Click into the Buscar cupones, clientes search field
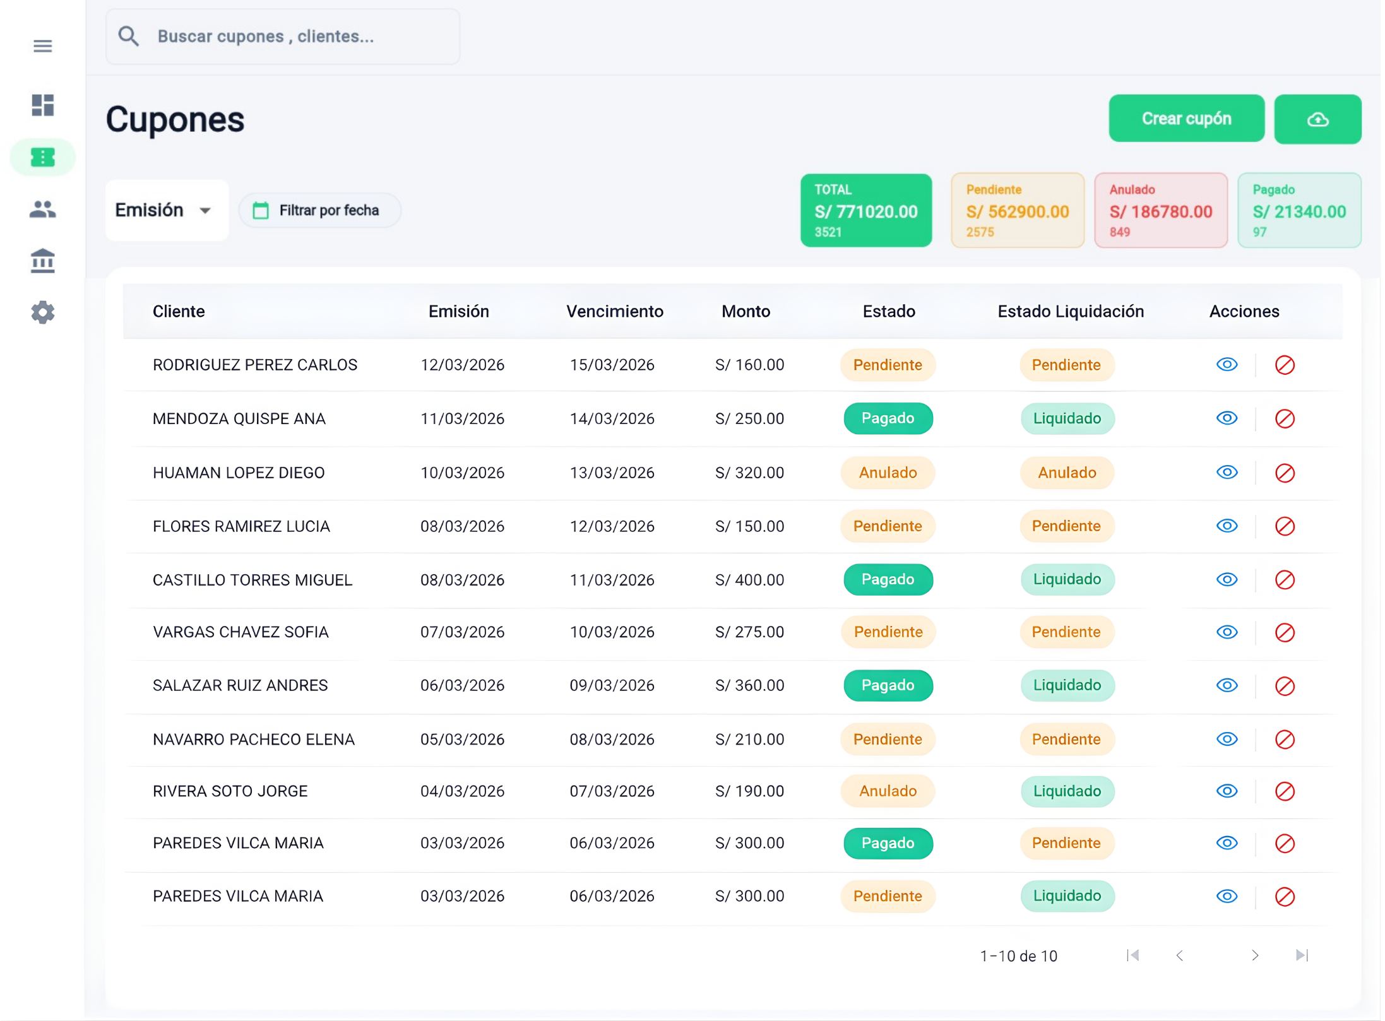 (x=283, y=37)
